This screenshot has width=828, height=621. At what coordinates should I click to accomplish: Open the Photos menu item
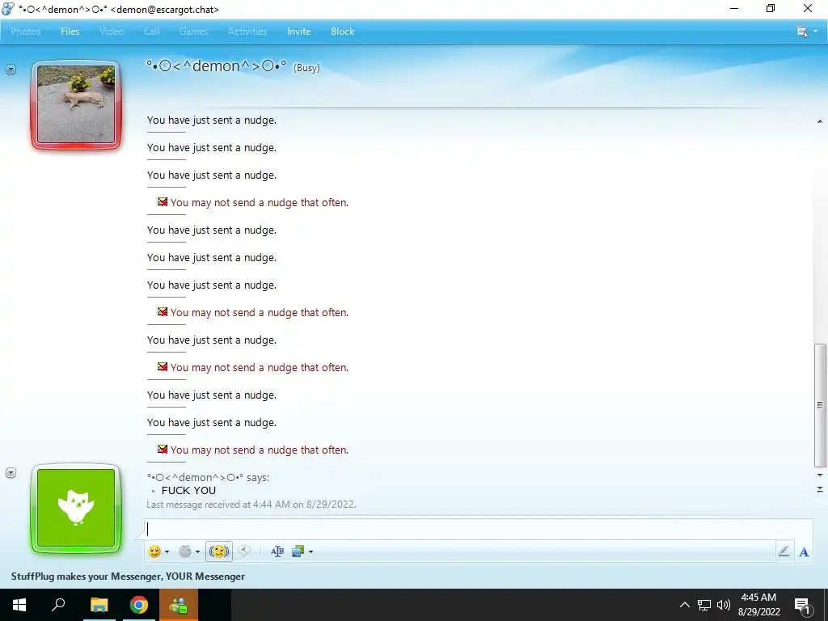[25, 32]
